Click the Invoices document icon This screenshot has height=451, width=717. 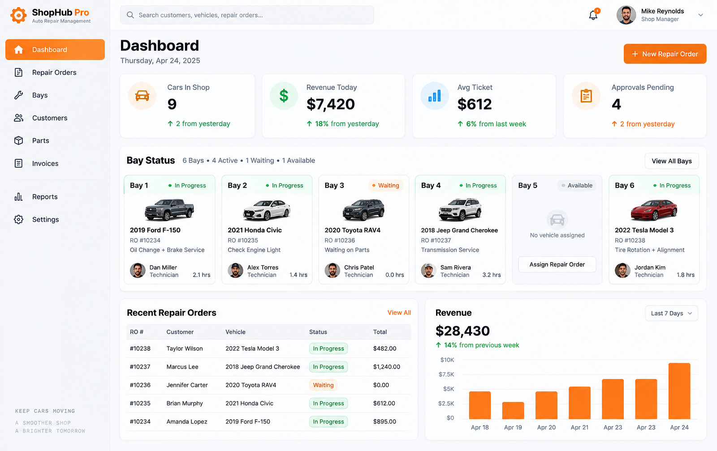tap(18, 163)
